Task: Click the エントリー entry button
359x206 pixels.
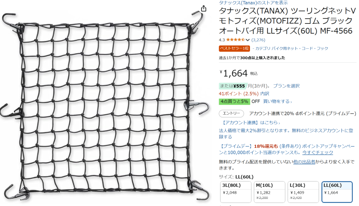Action: (231, 114)
